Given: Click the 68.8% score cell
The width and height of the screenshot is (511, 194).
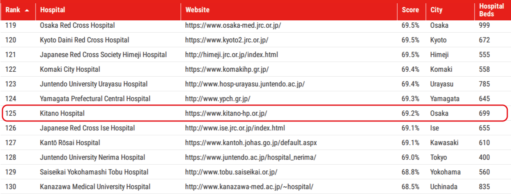Looking at the screenshot, I should 410,172.
